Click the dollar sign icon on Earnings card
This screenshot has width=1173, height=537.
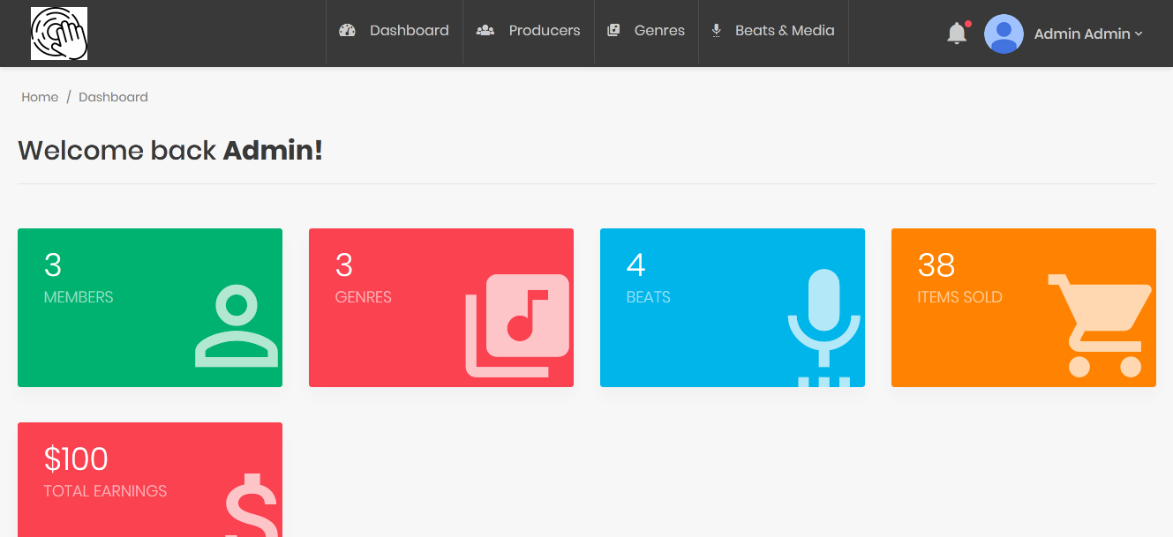click(252, 506)
